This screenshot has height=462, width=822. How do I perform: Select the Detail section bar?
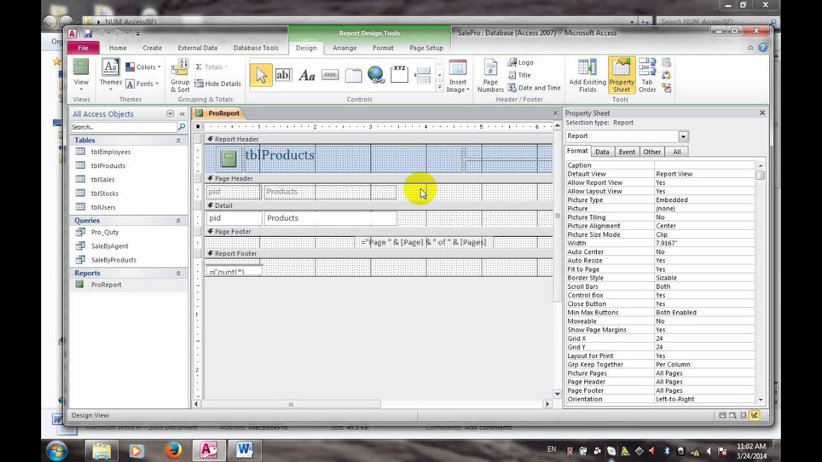point(378,205)
